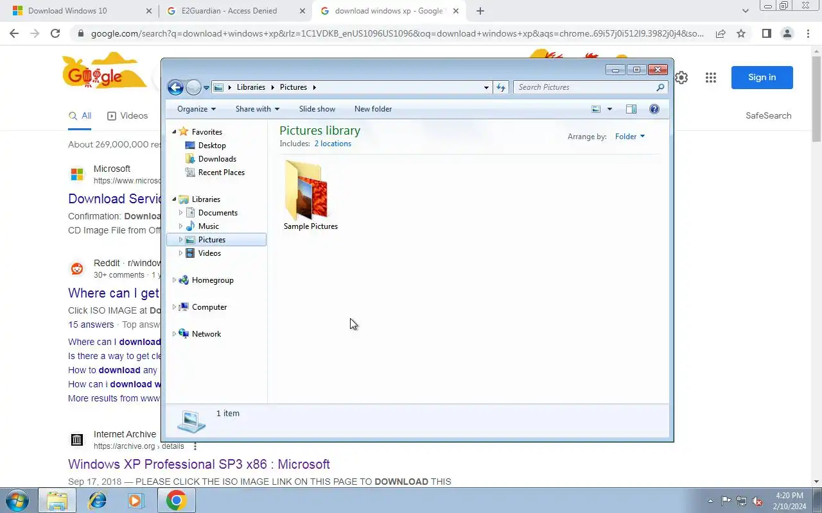This screenshot has width=822, height=513.
Task: Click Pictures in the address breadcrumb
Action: [293, 87]
